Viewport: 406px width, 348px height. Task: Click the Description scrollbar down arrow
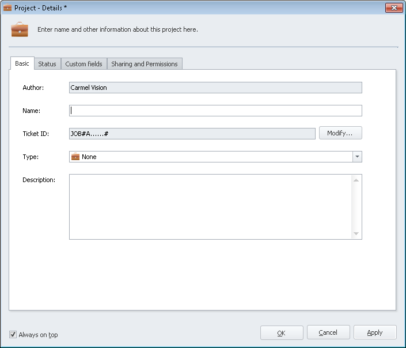pyautogui.click(x=356, y=233)
